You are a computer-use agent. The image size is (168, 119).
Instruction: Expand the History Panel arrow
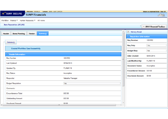tap(128, 32)
